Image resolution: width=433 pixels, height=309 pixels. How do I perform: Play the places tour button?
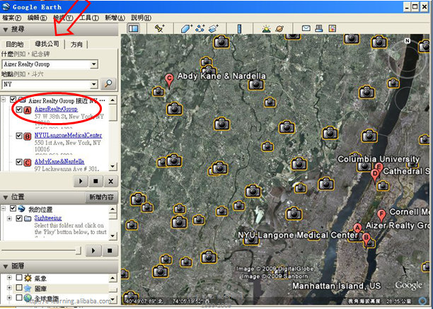click(93, 251)
